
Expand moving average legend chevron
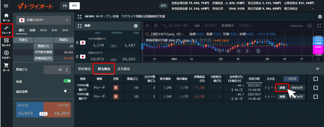[x=197, y=40]
